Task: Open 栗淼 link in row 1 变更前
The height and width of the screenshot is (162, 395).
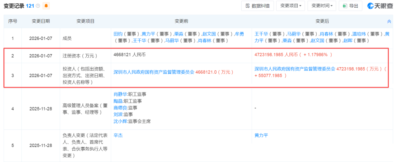Action: tap(178, 34)
